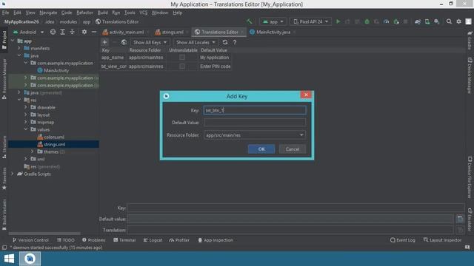Click the Project panel horizontal scrollbar
The width and height of the screenshot is (474, 266).
pyautogui.click(x=44, y=233)
